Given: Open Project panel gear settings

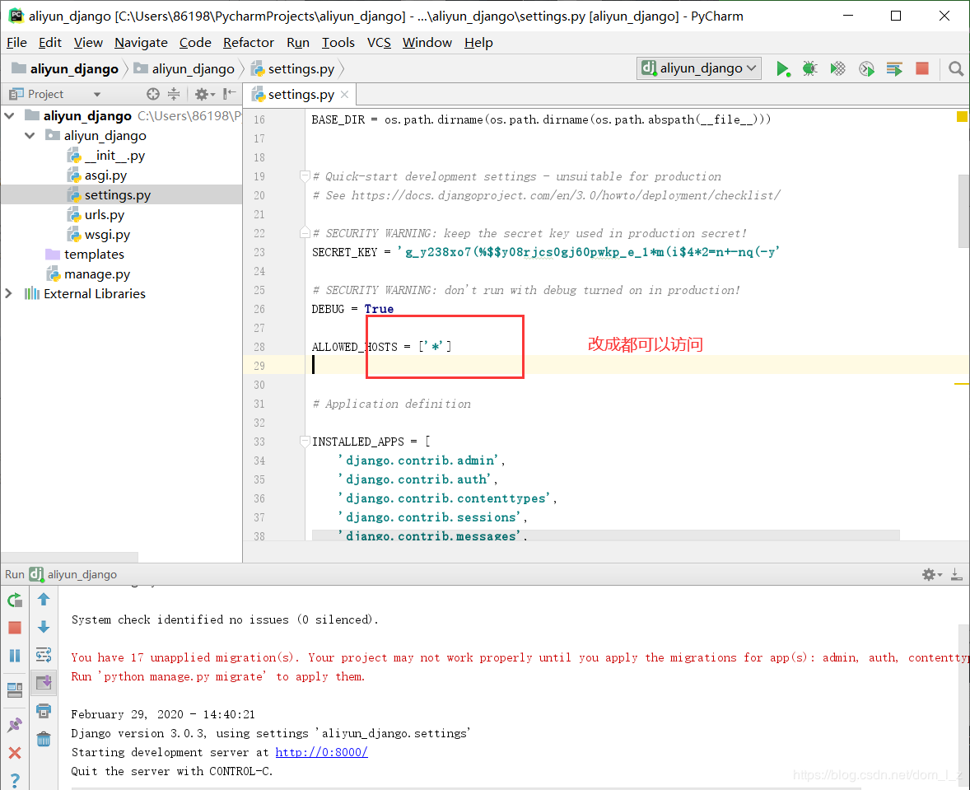Looking at the screenshot, I should pyautogui.click(x=204, y=94).
